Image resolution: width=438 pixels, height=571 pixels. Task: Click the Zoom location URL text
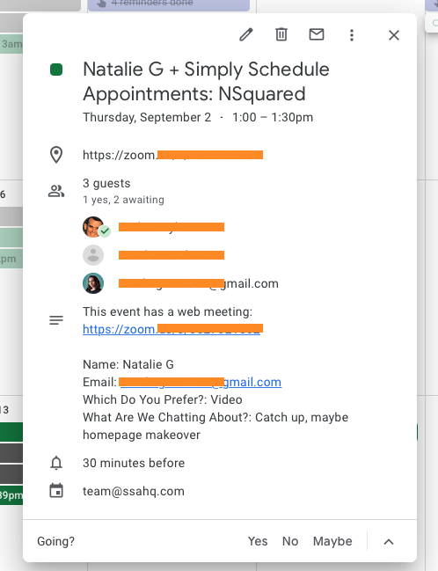(x=172, y=155)
